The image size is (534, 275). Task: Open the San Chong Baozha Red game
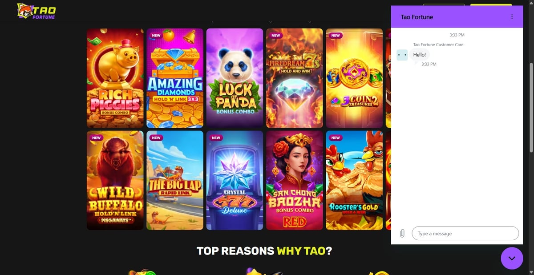295,180
